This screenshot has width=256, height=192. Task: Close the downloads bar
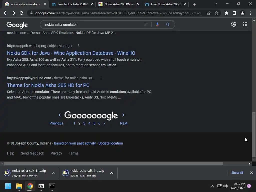pos(251,173)
